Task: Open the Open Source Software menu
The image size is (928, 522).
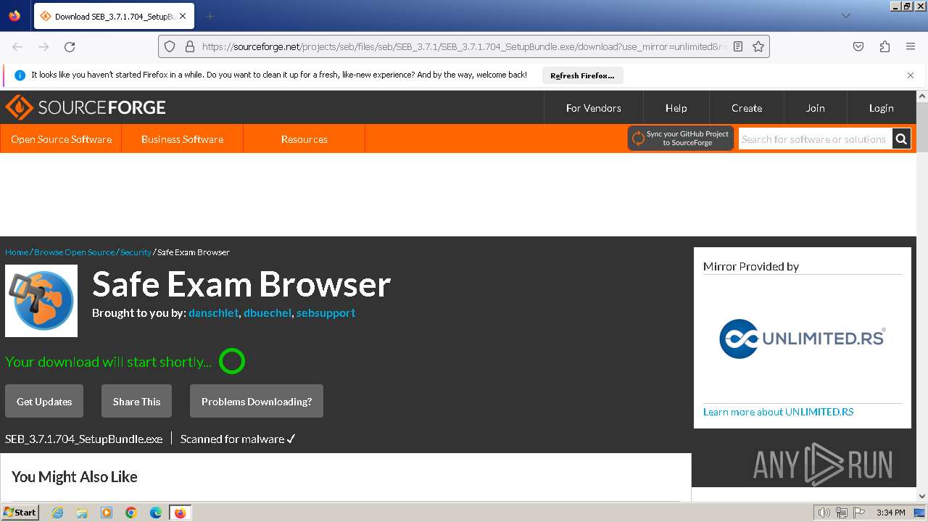Action: click(61, 139)
